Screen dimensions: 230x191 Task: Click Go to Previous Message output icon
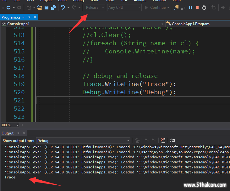[147, 140]
